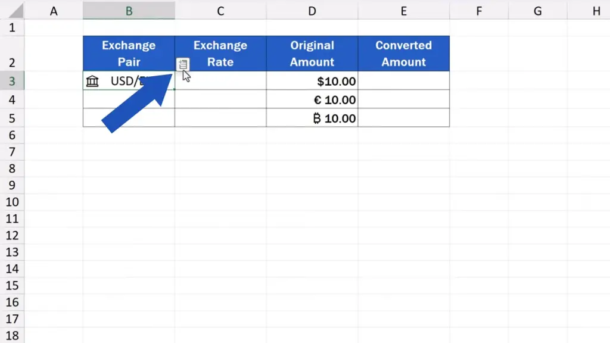The height and width of the screenshot is (343, 610).
Task: Click the currency data type icon in B3
Action: click(x=92, y=81)
